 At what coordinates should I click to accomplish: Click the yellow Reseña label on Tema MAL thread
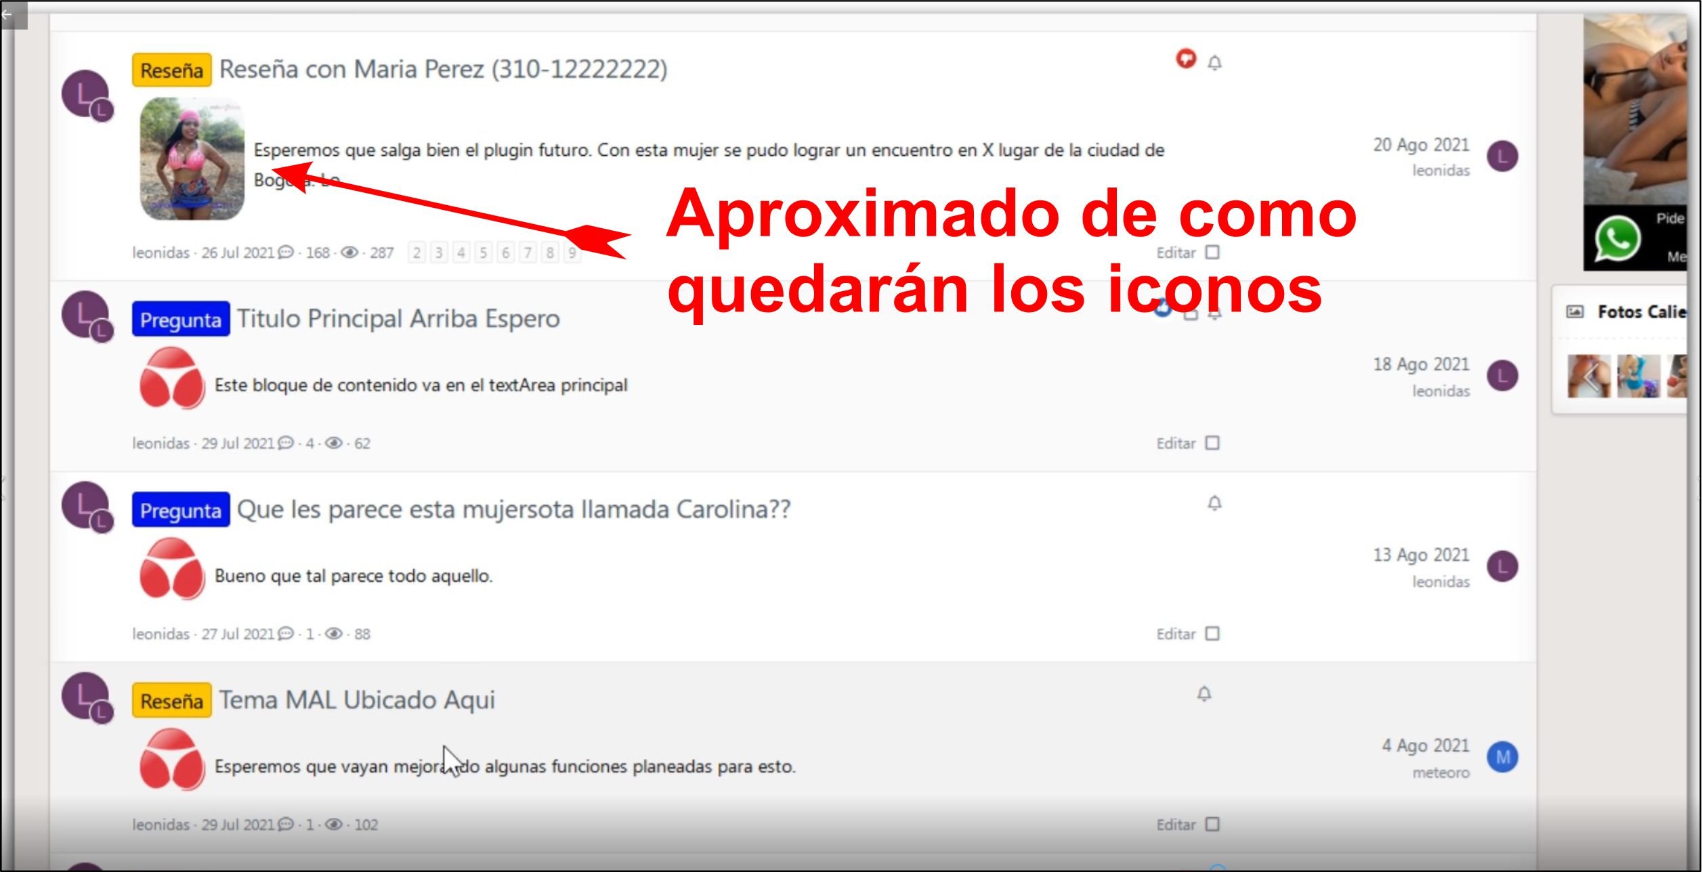click(x=171, y=701)
